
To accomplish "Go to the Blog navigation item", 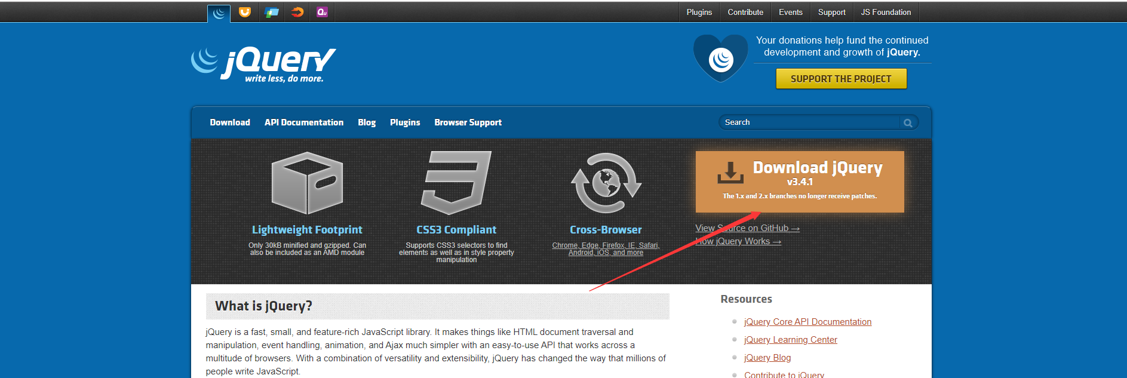I will tap(367, 122).
